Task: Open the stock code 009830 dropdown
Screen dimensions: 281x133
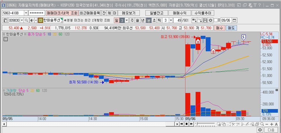Action: click(22, 20)
